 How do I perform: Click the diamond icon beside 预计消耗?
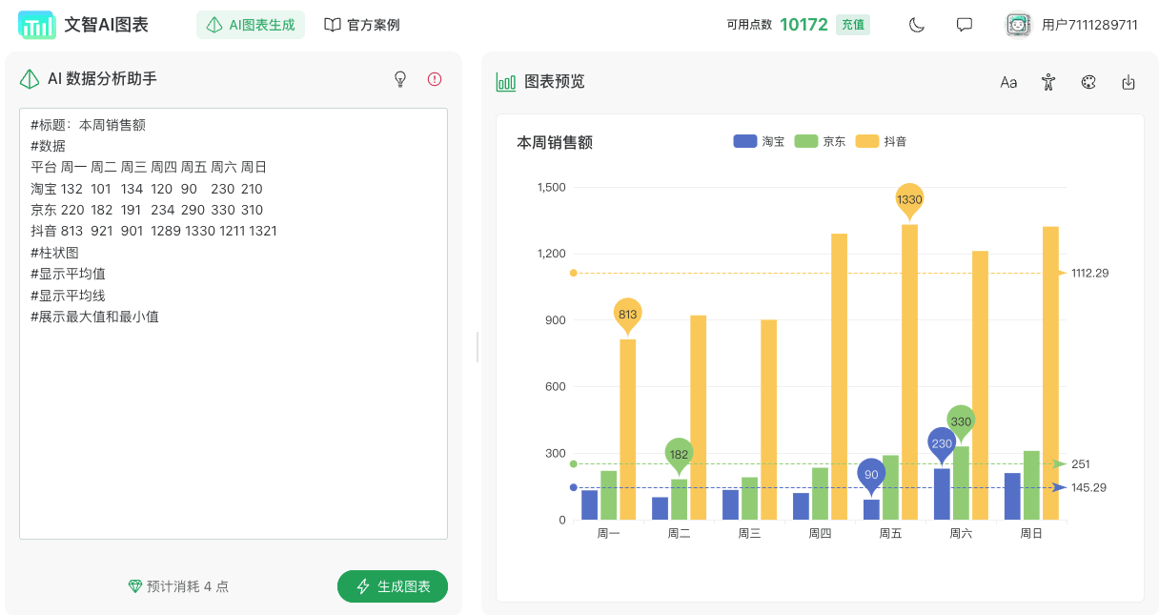134,586
